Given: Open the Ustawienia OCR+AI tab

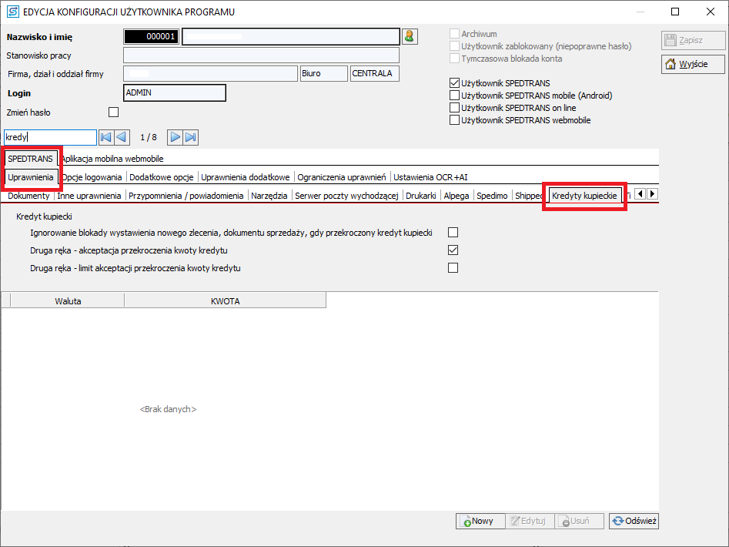Looking at the screenshot, I should coord(430,177).
